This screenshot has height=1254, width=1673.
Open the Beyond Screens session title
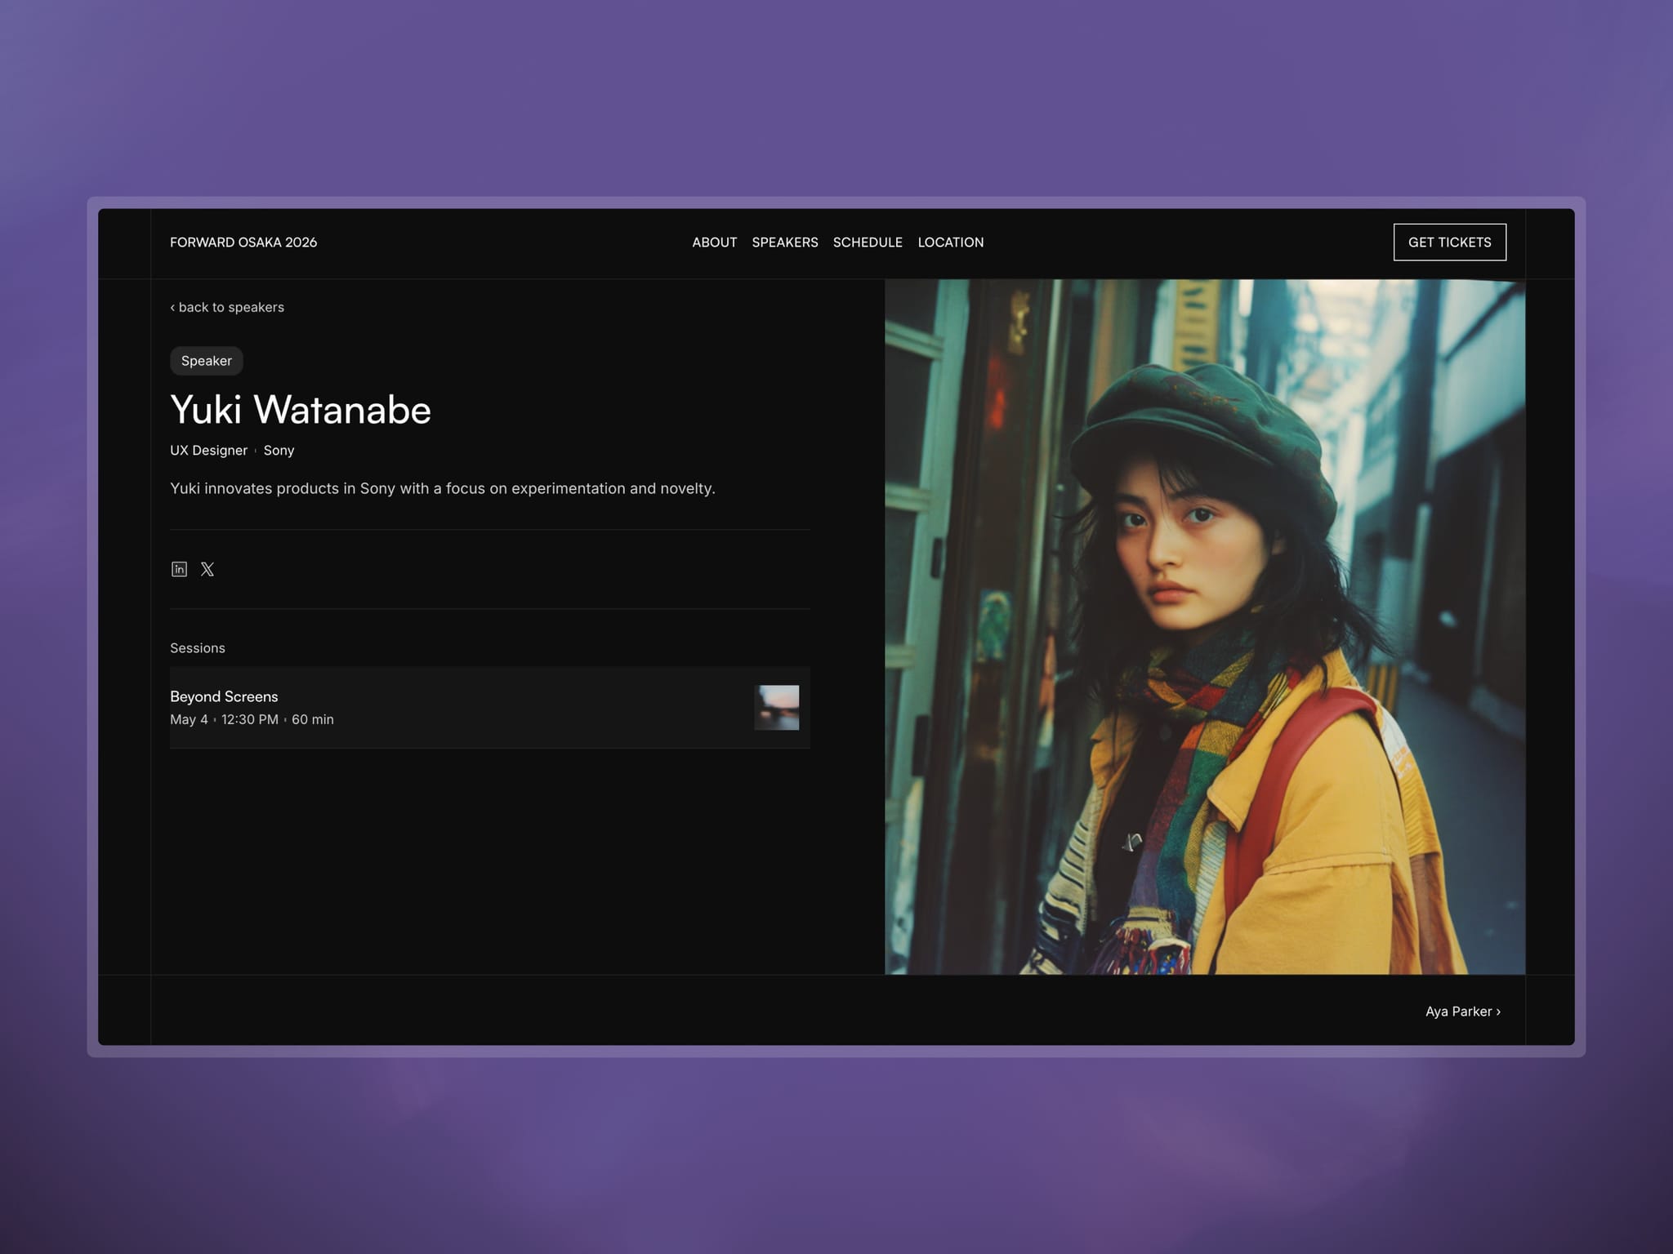point(224,696)
